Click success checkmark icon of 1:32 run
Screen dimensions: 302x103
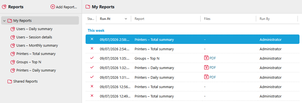[x=92, y=67]
